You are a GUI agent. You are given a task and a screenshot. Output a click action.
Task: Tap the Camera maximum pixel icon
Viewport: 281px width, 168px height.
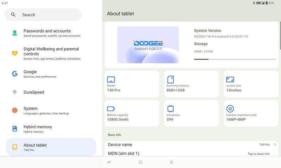230,108
